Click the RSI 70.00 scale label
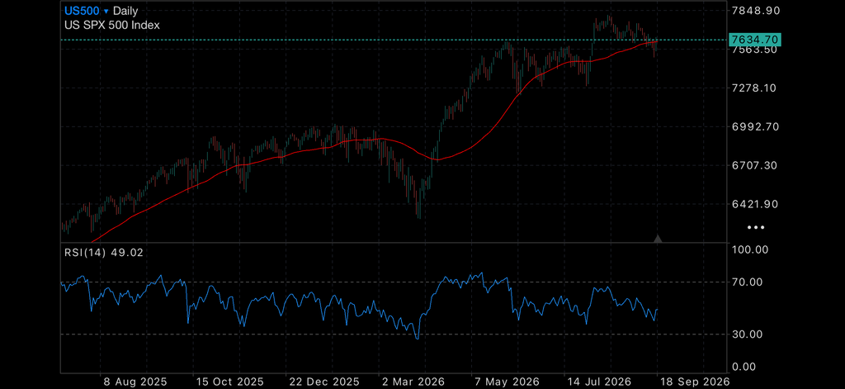 coord(748,282)
